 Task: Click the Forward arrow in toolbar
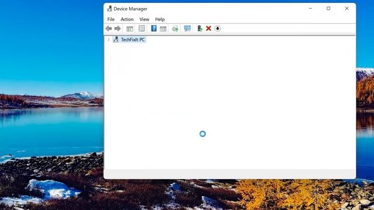click(x=117, y=29)
